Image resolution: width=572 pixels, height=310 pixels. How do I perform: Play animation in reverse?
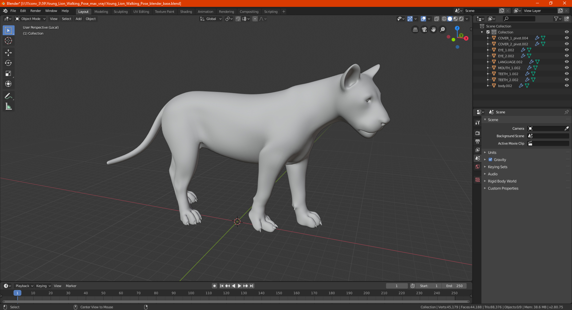[234, 286]
